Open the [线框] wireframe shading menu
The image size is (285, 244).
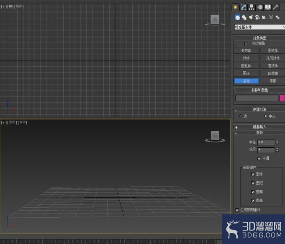[x=19, y=6]
